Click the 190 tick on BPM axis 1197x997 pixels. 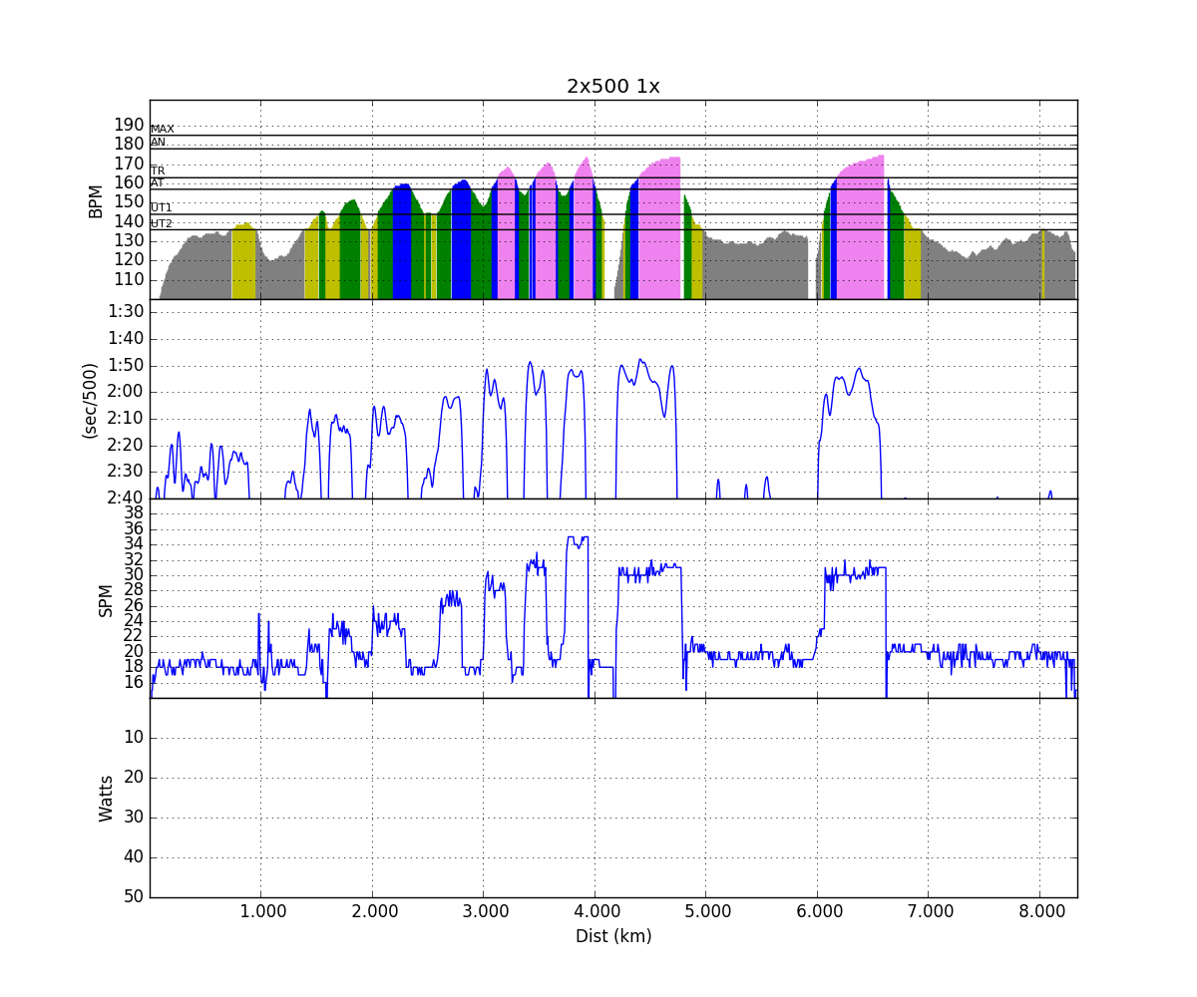coord(129,125)
